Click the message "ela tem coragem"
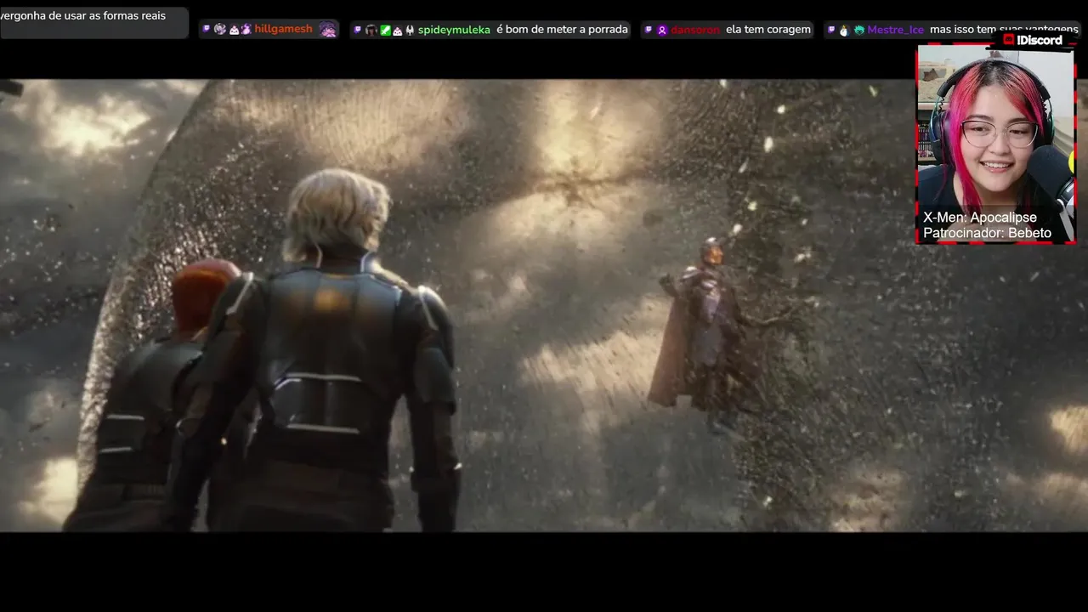This screenshot has width=1088, height=612. pyautogui.click(x=768, y=30)
